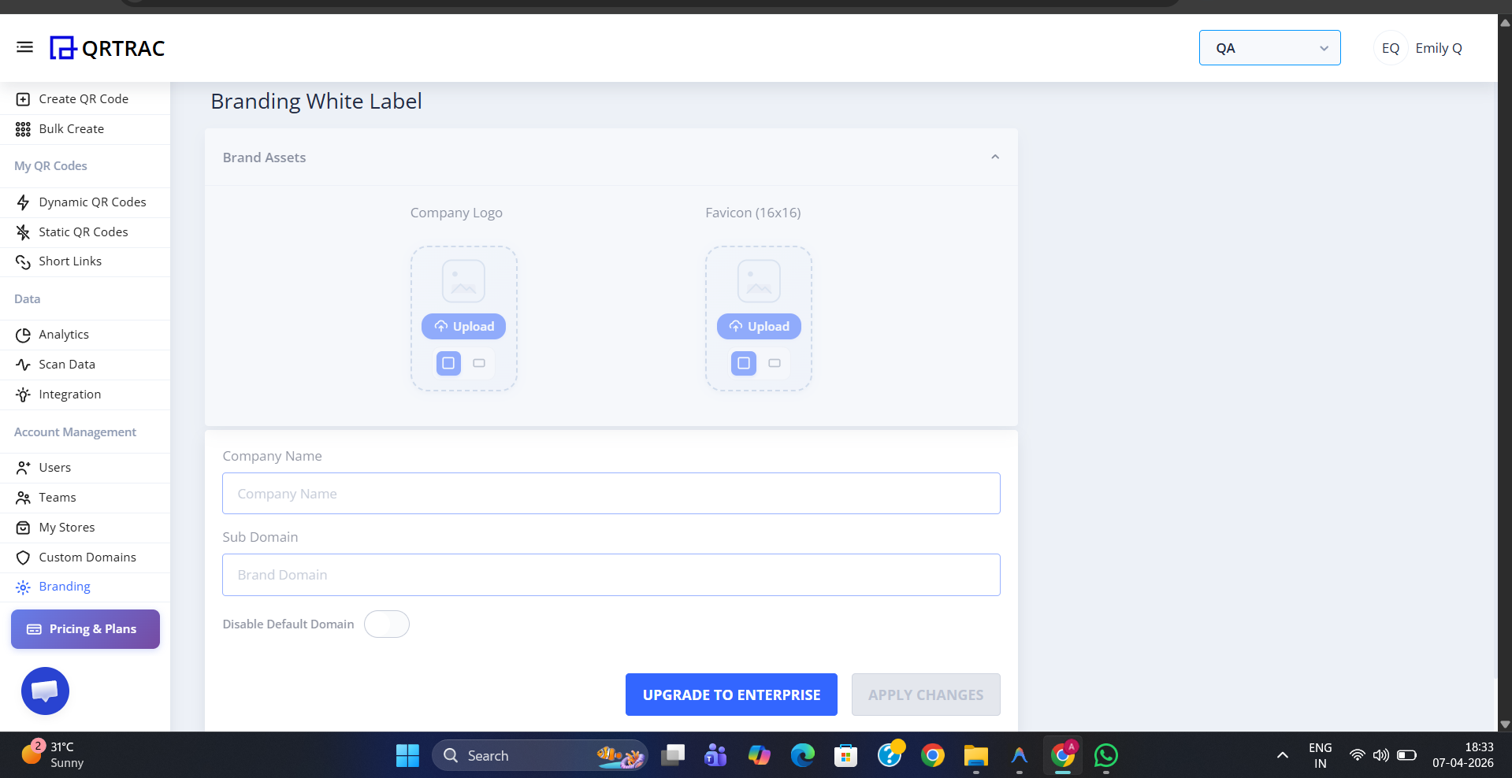Click Upgrade to Enterprise
This screenshot has width=1512, height=778.
coord(730,695)
